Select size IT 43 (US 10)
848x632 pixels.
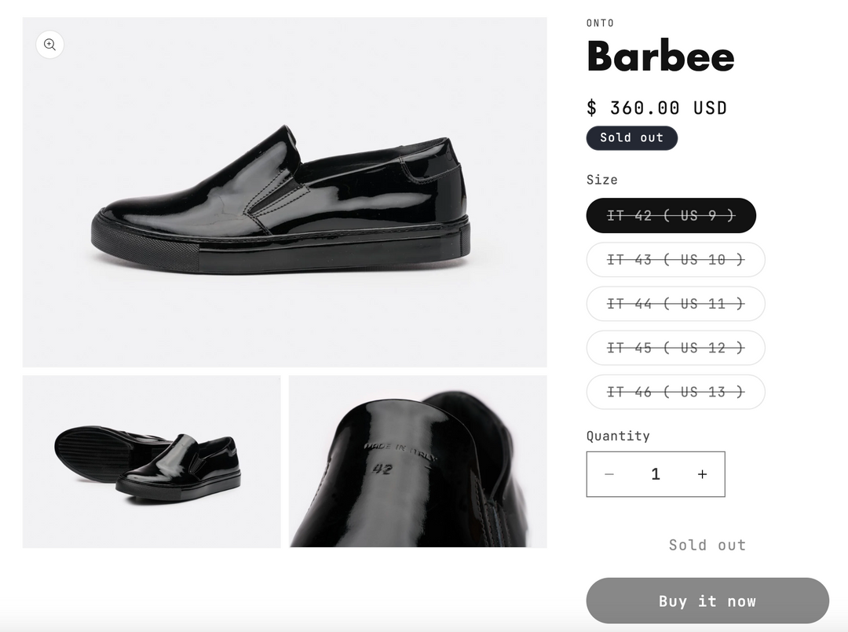675,260
